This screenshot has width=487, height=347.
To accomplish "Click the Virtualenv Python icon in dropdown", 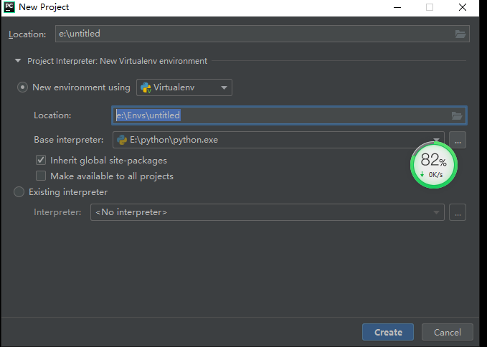I will (146, 88).
